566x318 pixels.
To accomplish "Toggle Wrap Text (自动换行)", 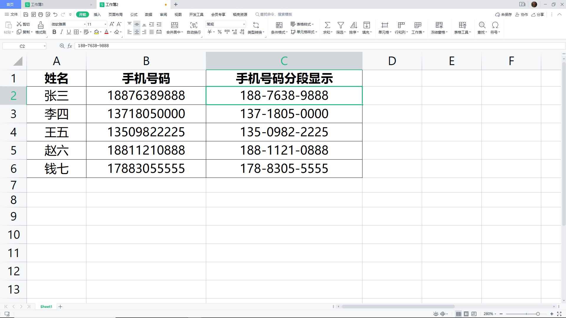I will pos(193,25).
